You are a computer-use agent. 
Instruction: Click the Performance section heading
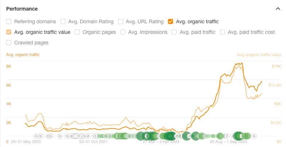click(22, 8)
